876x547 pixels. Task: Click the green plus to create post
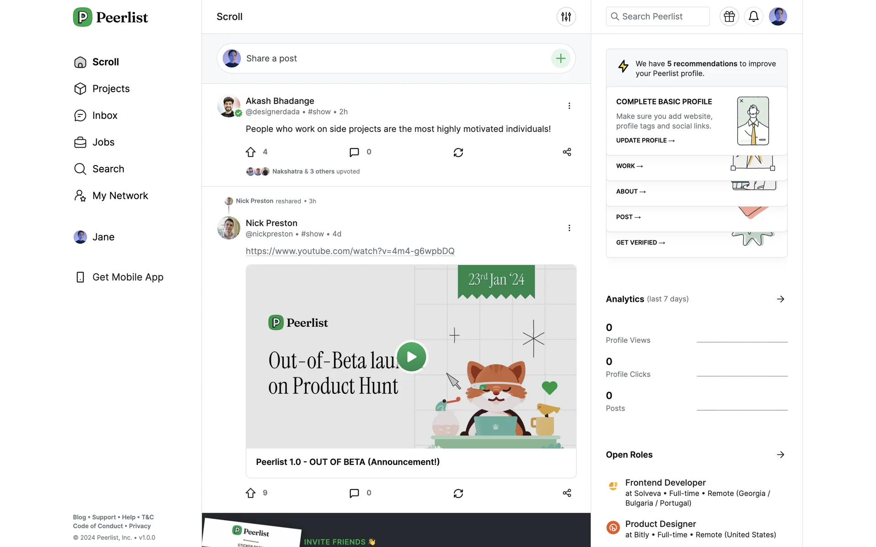561,58
